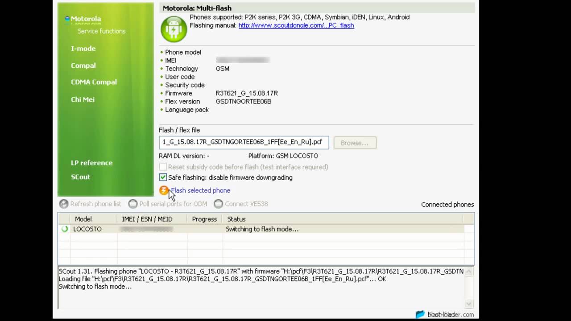Click the Refresh phone list icon
571x321 pixels.
point(64,204)
